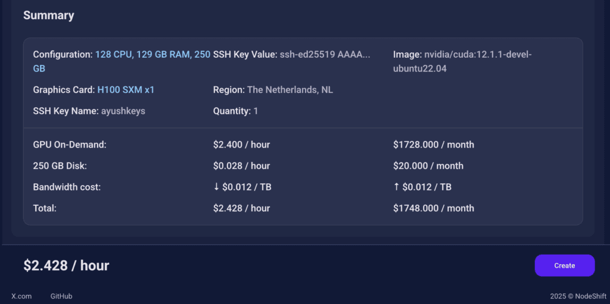Click the Create button
Screen dimensions: 610x304
565,265
